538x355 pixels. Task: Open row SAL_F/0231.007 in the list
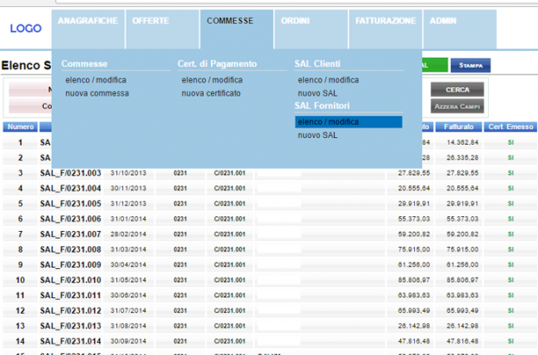[x=71, y=234]
